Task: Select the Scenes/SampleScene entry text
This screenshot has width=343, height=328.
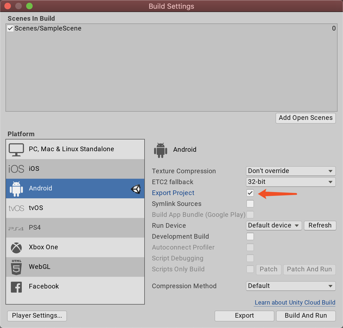Action: [48, 28]
